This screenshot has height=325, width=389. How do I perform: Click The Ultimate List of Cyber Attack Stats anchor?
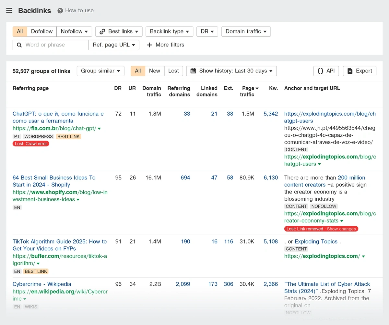tap(327, 288)
